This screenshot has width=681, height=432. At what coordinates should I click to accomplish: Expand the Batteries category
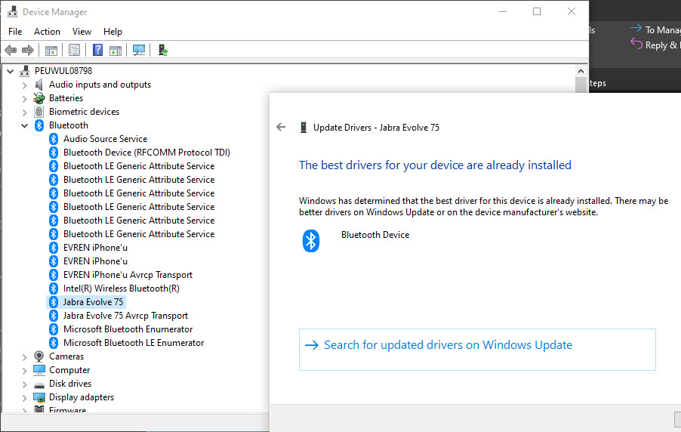(x=25, y=99)
